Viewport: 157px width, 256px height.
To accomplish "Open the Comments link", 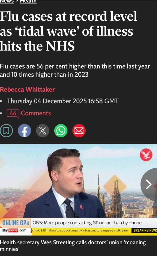I will 36,113.
